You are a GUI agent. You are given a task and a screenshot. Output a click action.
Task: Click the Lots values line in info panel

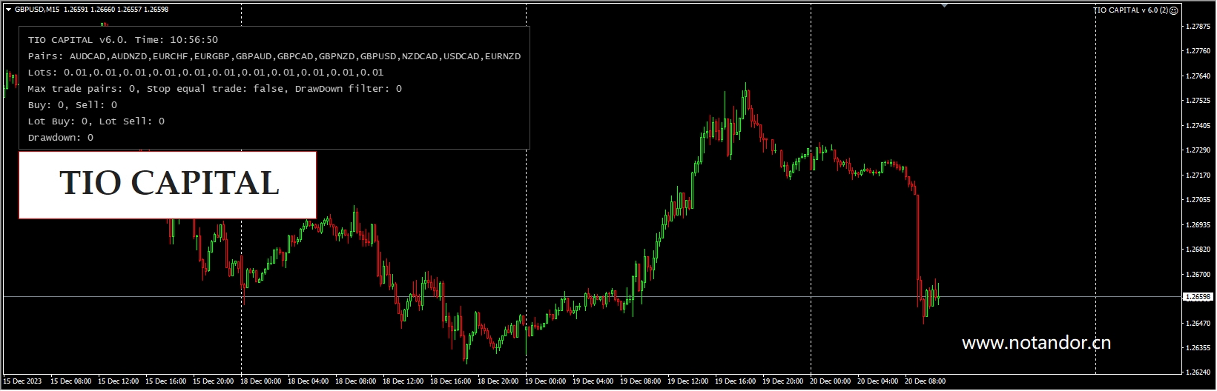coord(205,73)
